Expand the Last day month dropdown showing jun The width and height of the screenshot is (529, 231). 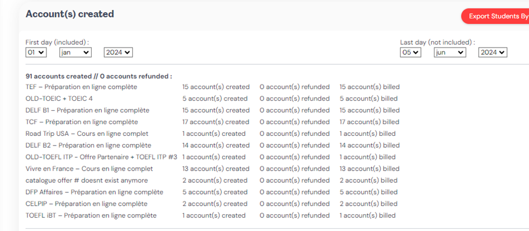click(450, 52)
